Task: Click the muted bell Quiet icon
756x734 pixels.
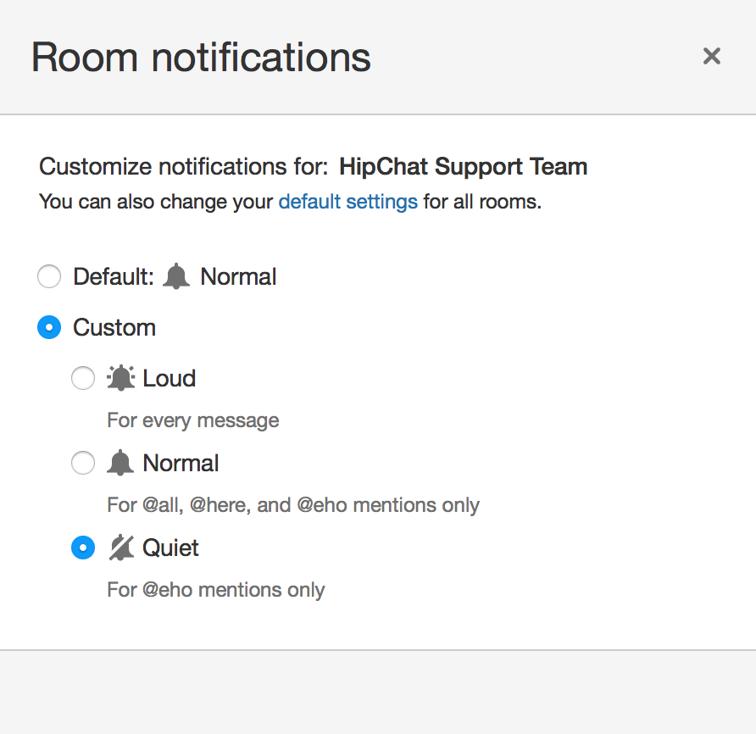Action: (121, 548)
